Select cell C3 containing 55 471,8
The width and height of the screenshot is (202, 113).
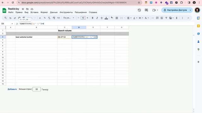65,37
